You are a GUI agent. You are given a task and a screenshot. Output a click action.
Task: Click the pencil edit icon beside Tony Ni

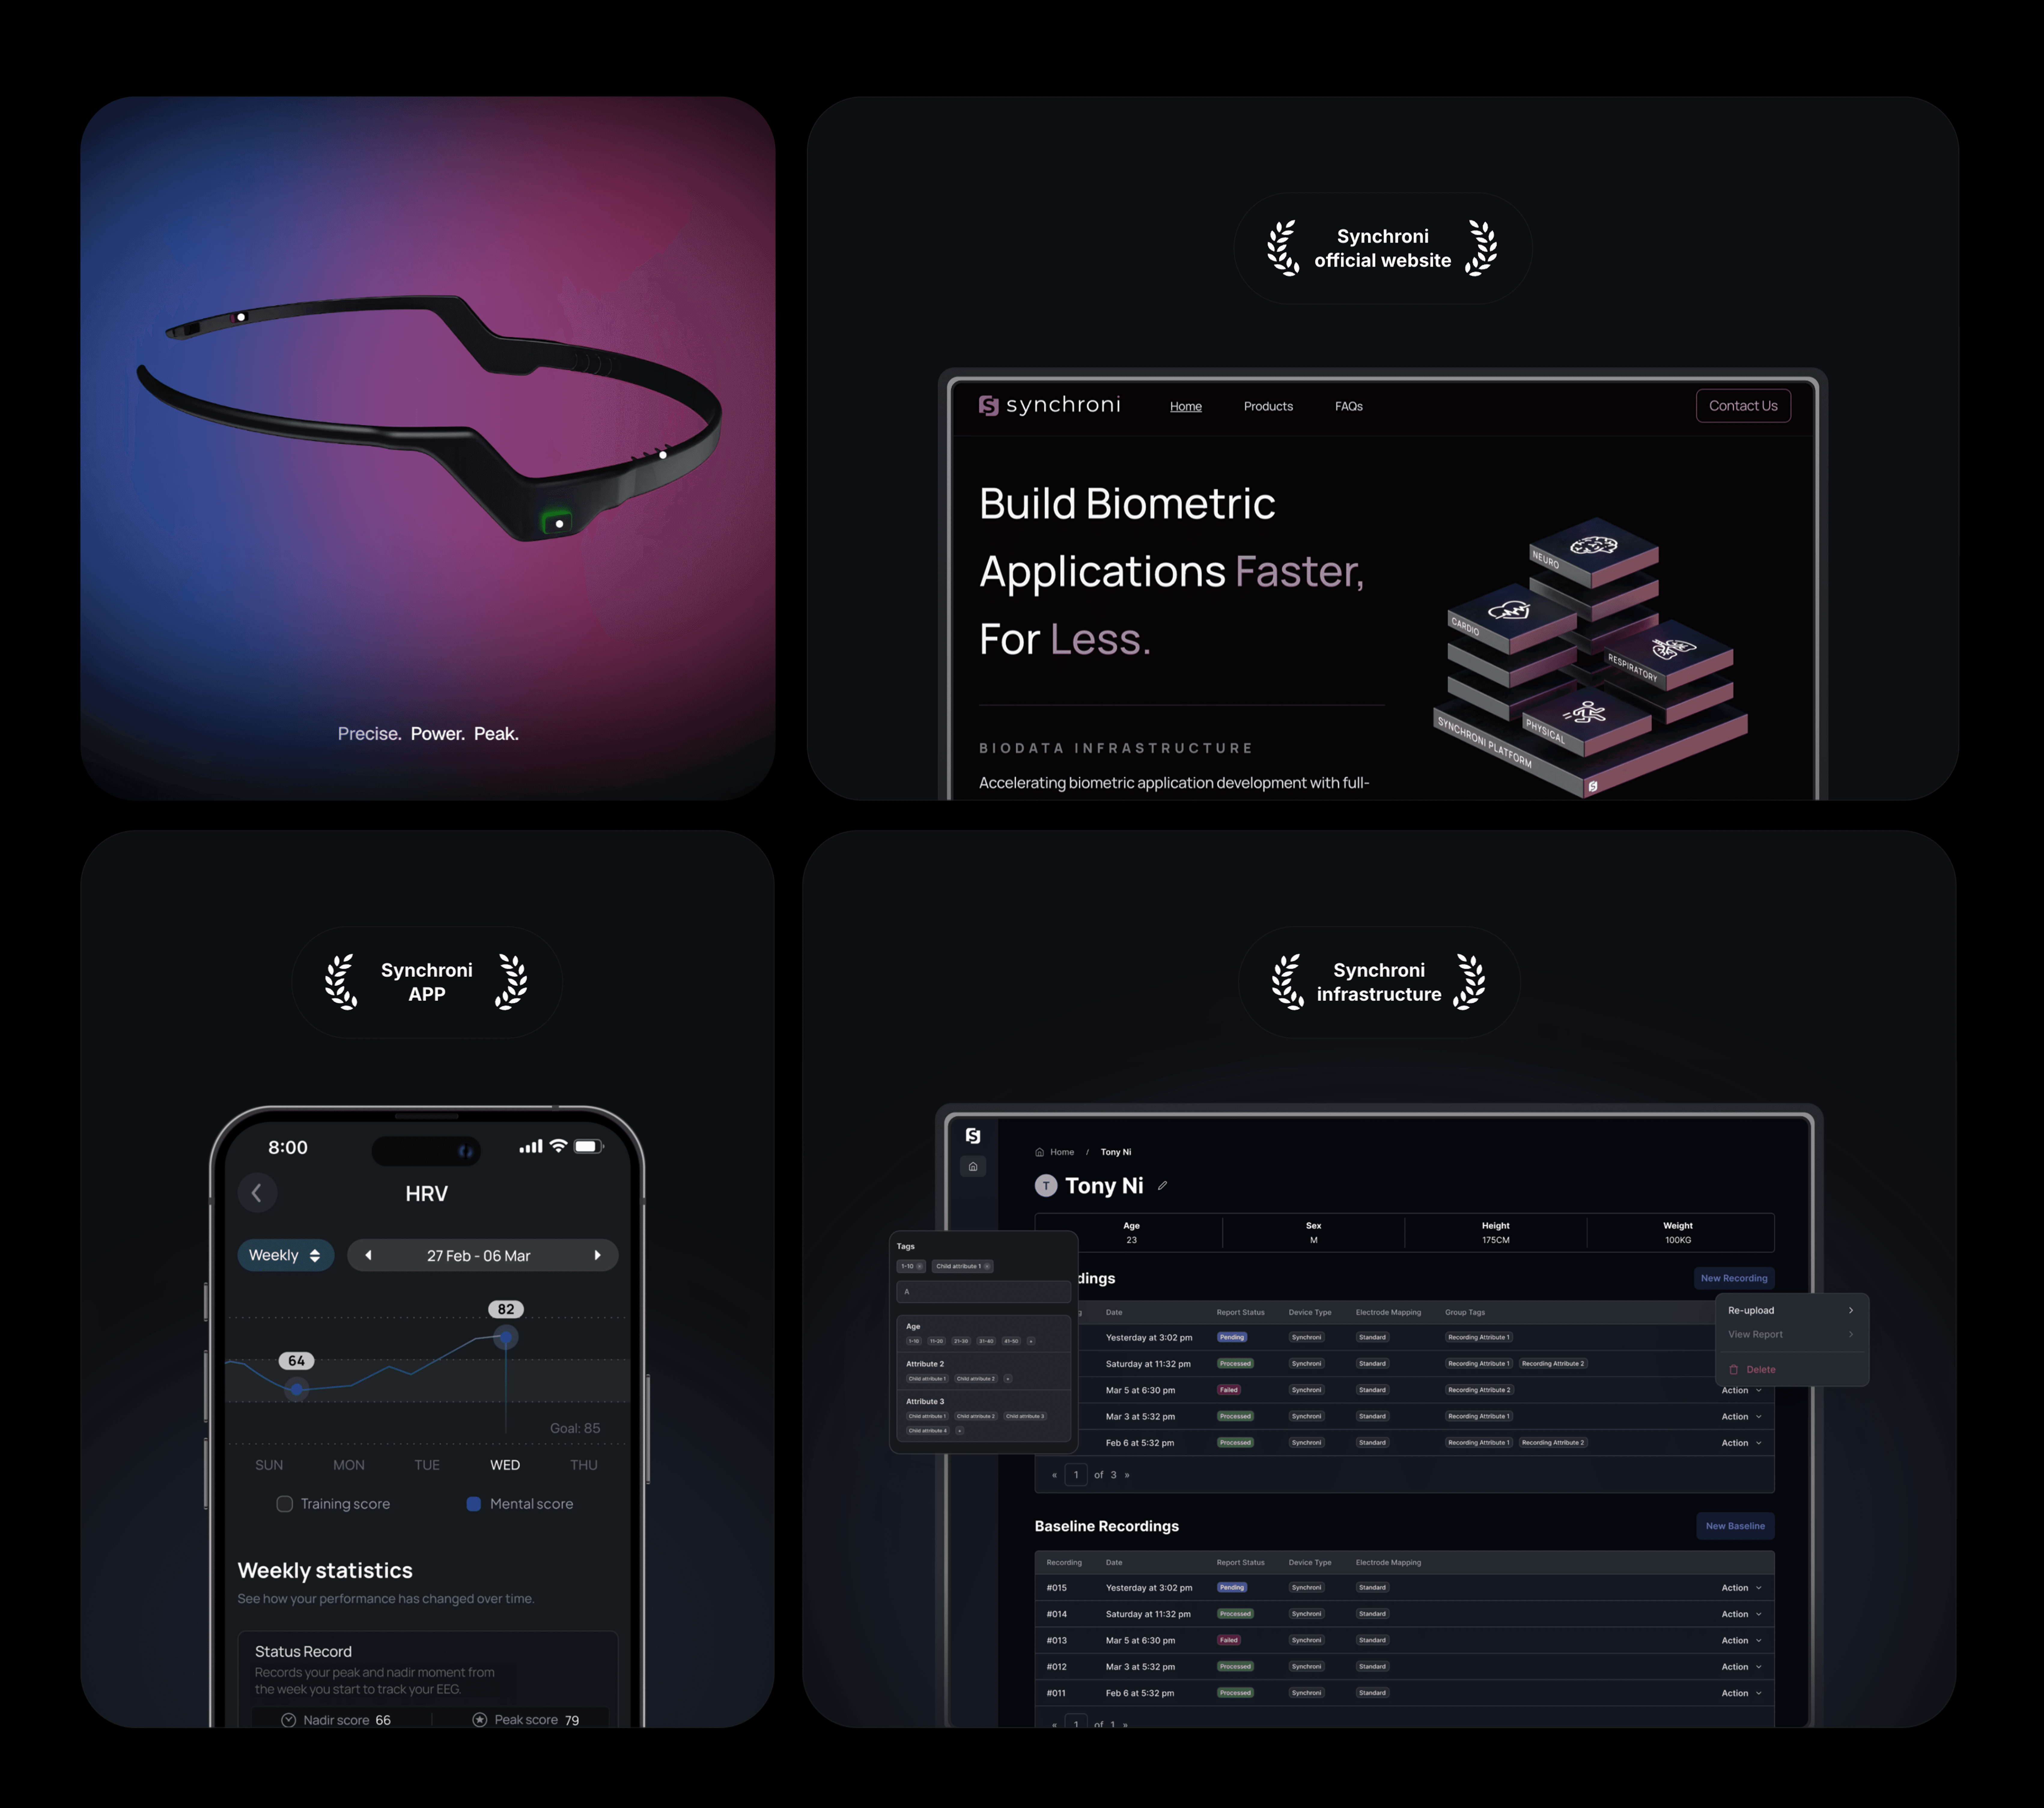tap(1162, 1186)
